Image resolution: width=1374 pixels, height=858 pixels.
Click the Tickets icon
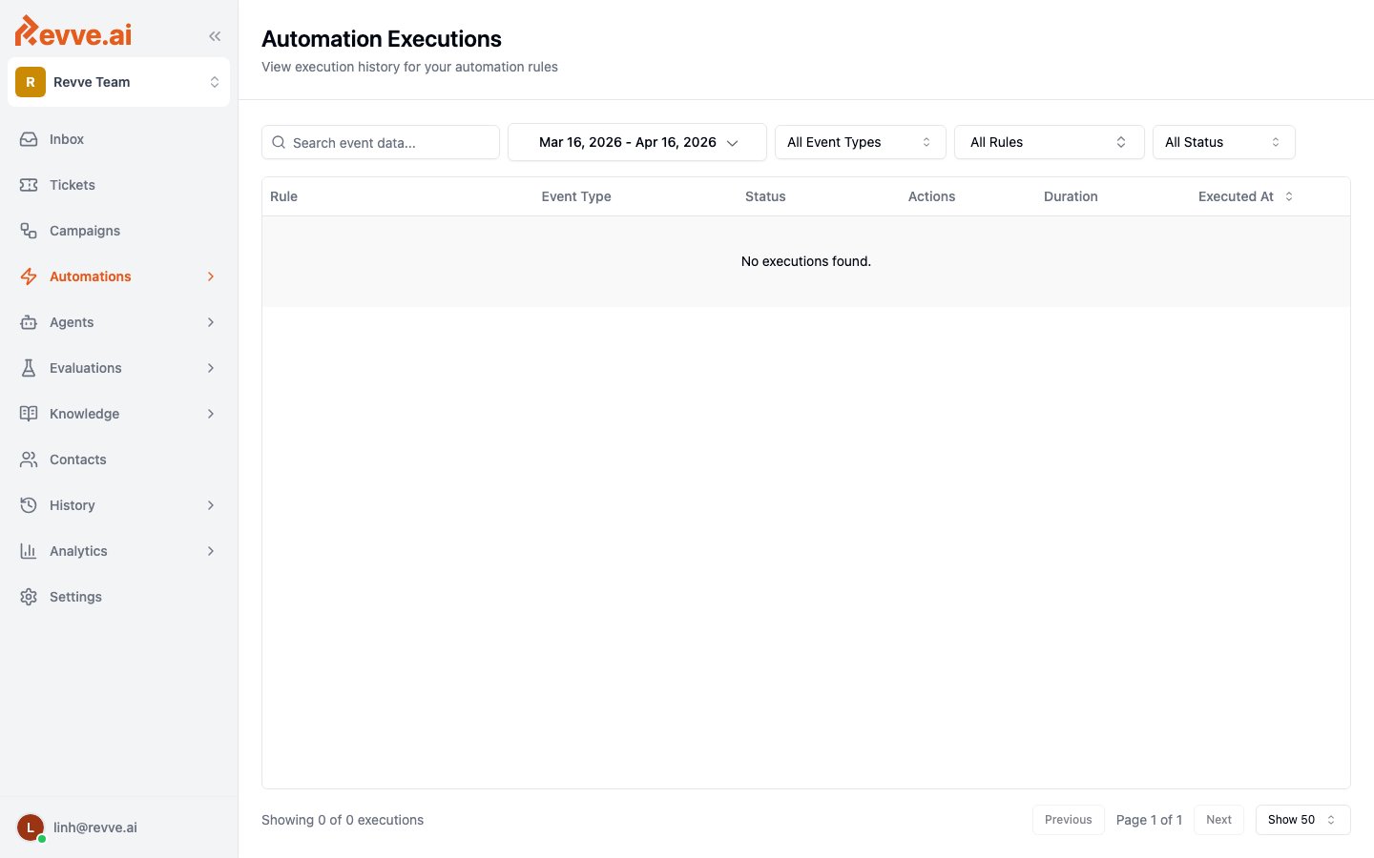coord(29,185)
